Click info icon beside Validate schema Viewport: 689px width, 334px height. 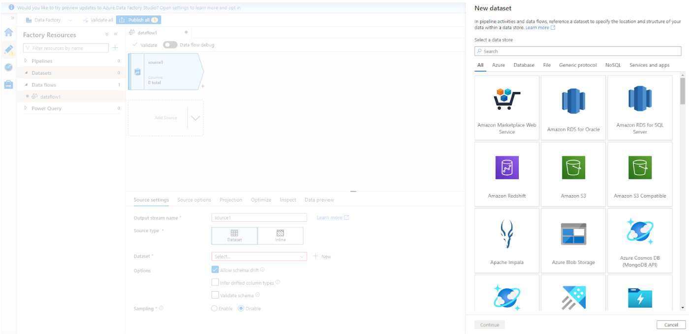[x=257, y=295]
